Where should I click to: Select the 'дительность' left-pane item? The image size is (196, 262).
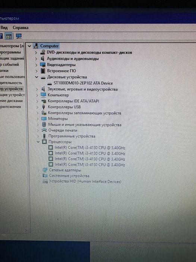point(11,83)
